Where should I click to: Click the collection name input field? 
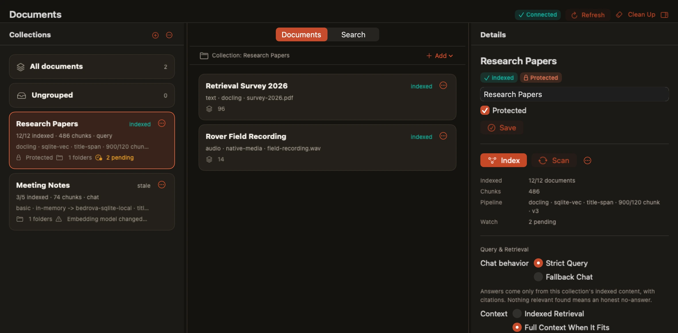574,94
